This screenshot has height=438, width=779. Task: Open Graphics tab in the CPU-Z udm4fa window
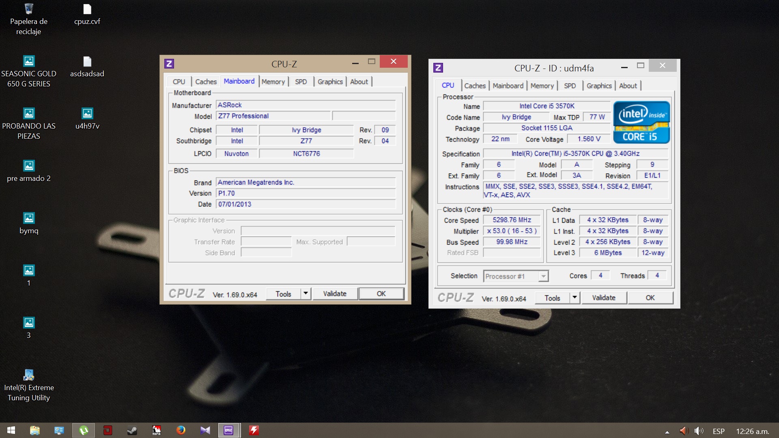(x=599, y=86)
